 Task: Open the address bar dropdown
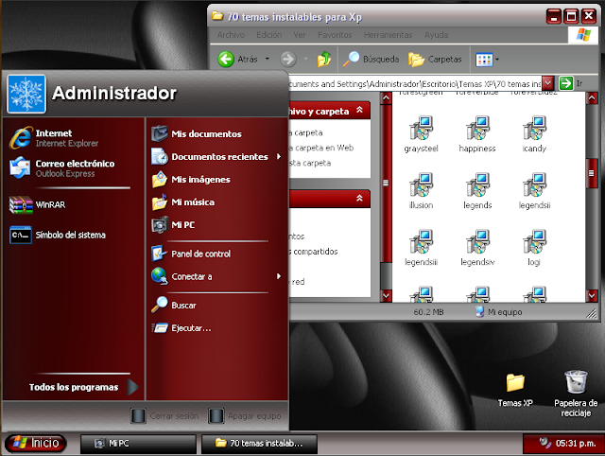(x=548, y=83)
